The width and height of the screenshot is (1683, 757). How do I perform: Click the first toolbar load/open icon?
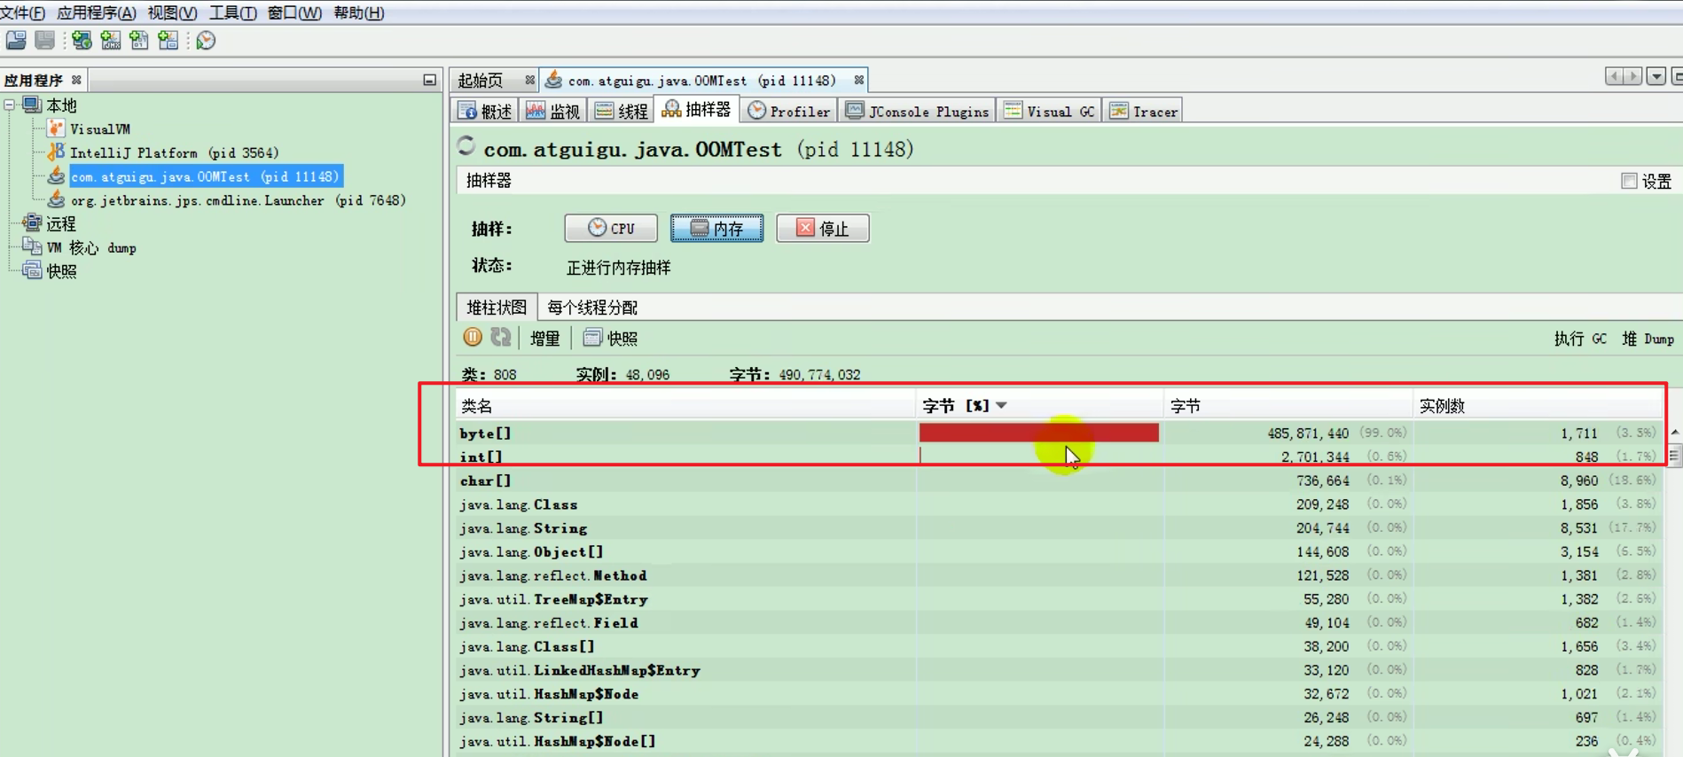coord(16,41)
